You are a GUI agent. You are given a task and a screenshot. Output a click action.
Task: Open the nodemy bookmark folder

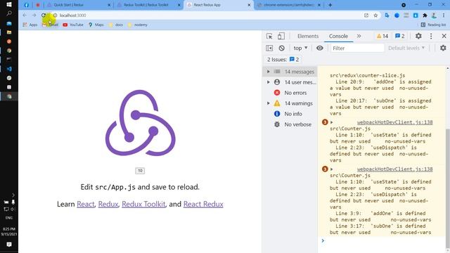(138, 25)
